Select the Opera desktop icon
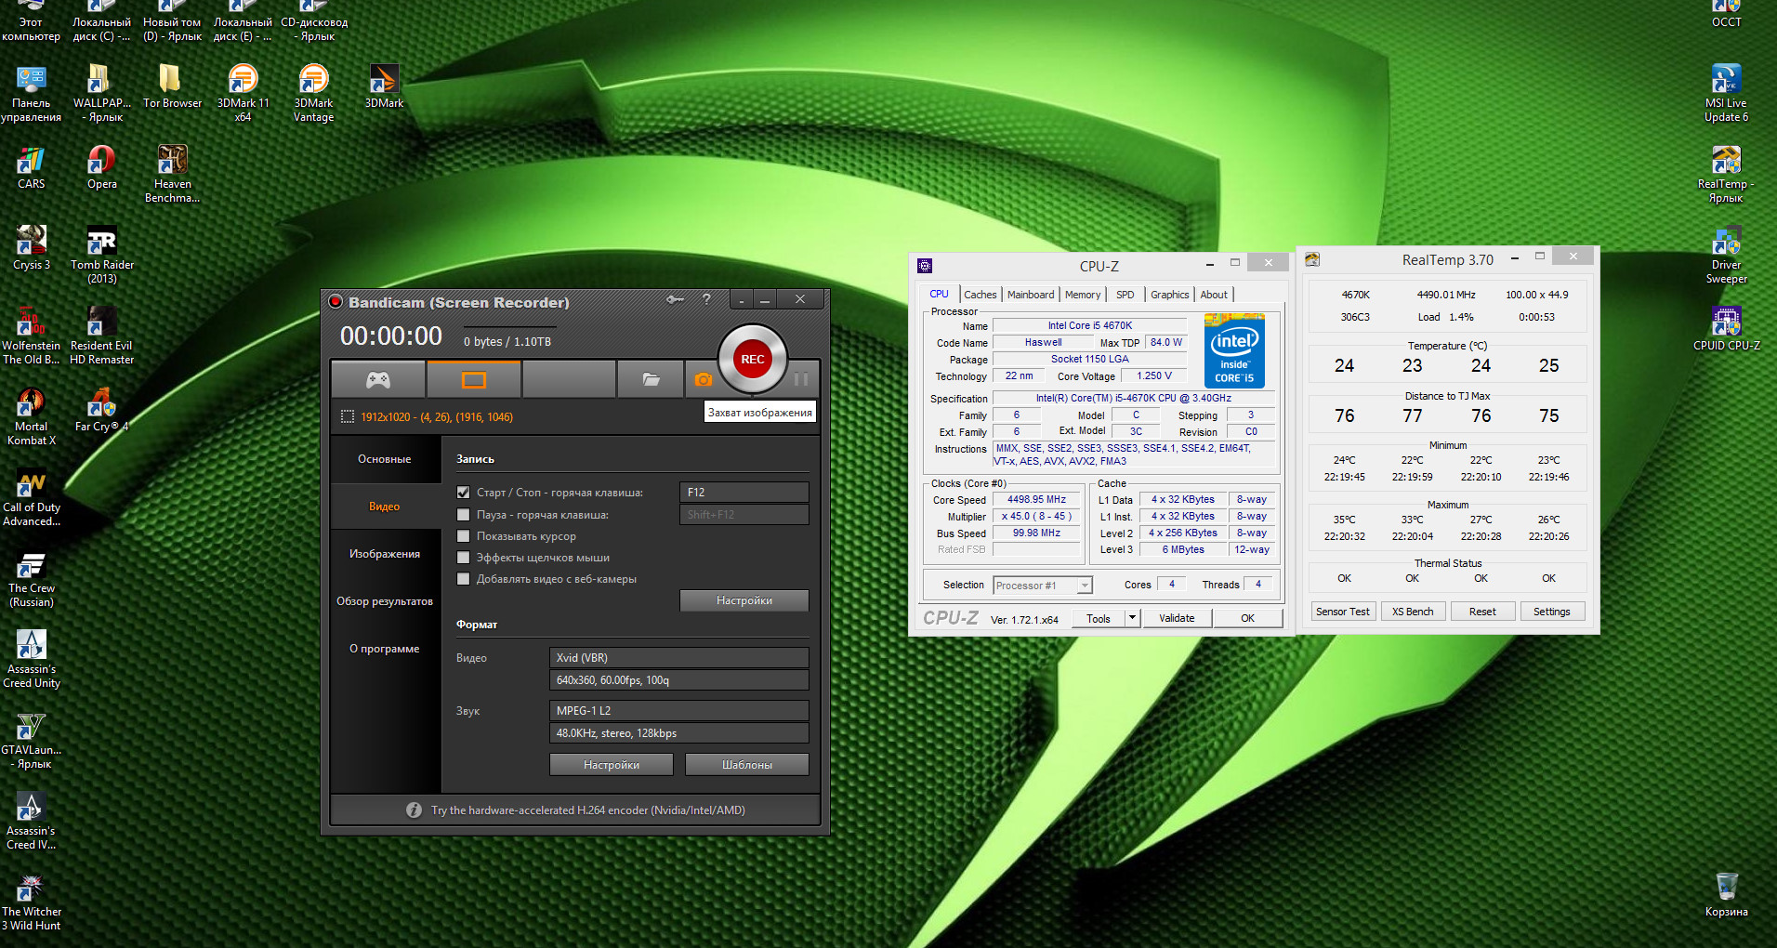Viewport: 1777px width, 948px height. pyautogui.click(x=102, y=167)
